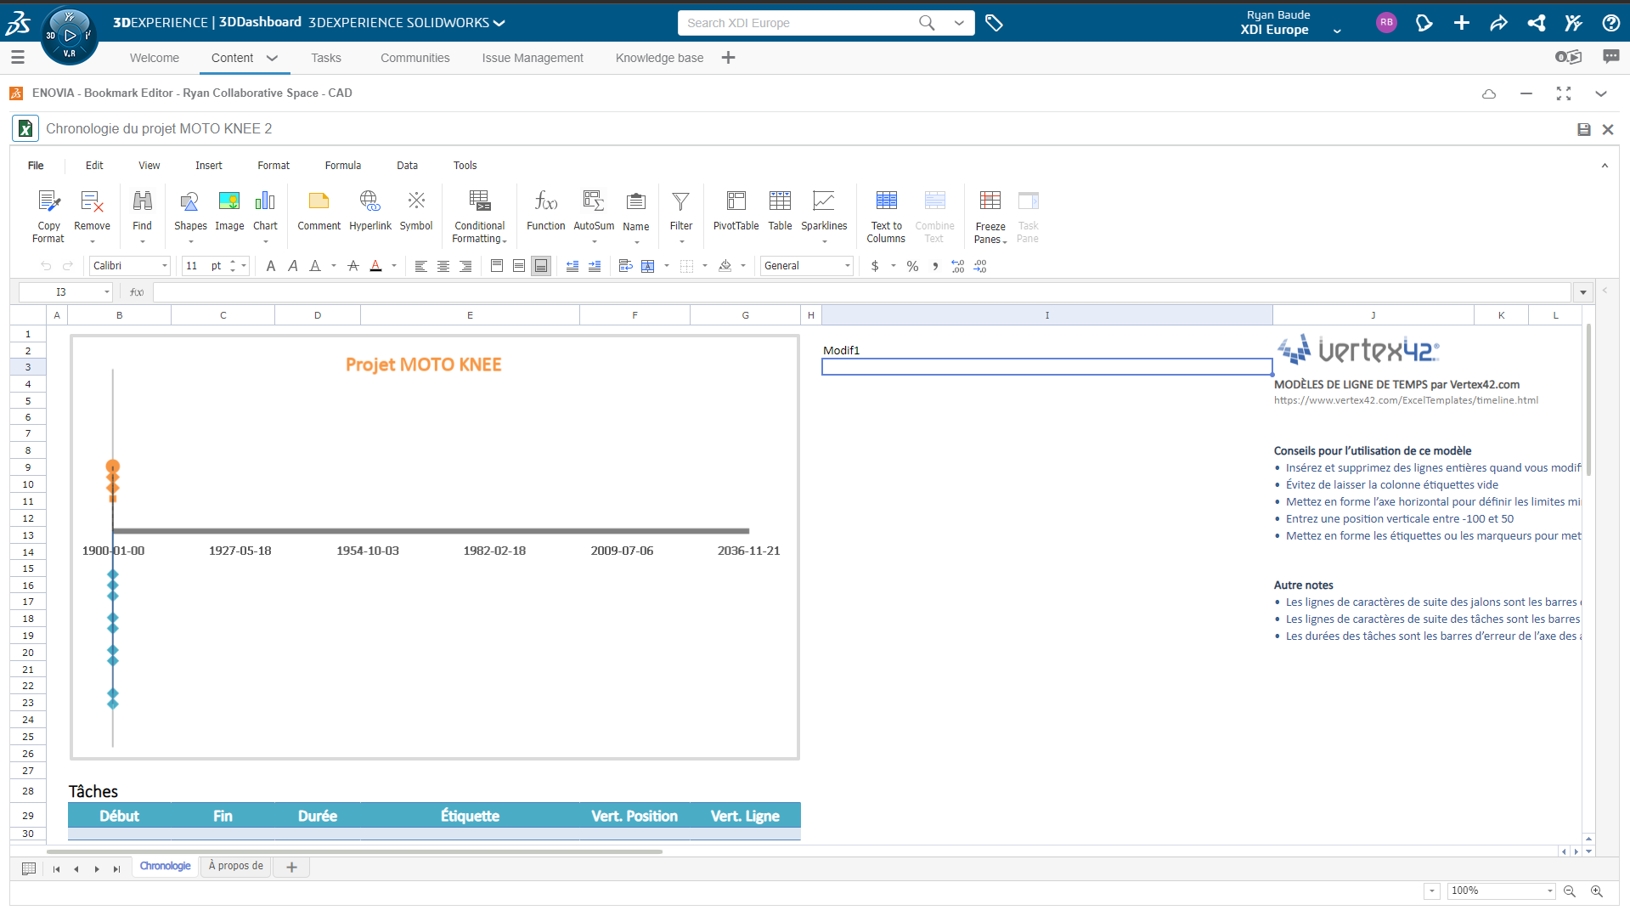
Task: Toggle bottom vertical alignment
Action: (541, 266)
